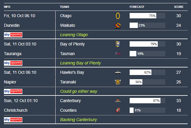Click the SCORE column header
191x128 pixels.
[178, 7]
